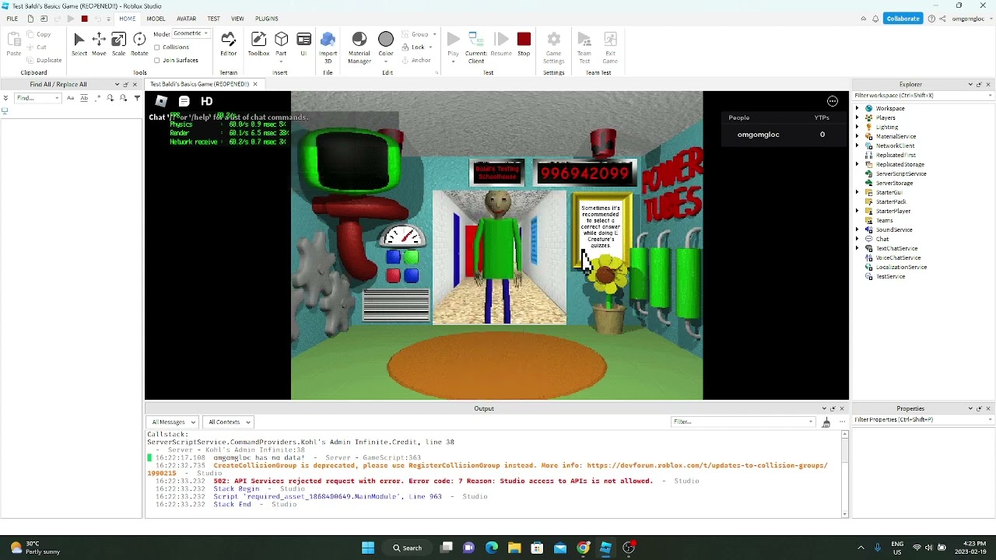The image size is (996, 560).
Task: Open the notifications bell
Action: pyautogui.click(x=875, y=19)
